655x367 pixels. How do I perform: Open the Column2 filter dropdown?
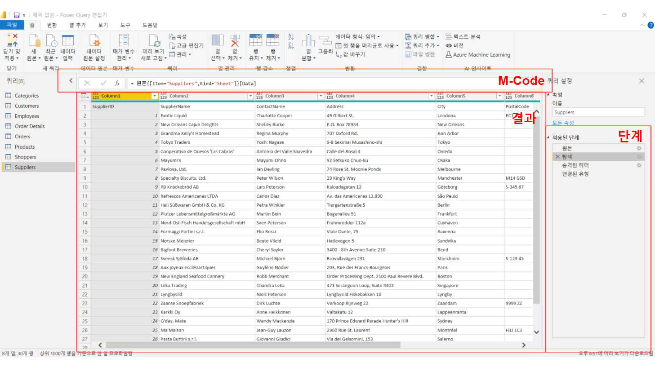[x=250, y=96]
